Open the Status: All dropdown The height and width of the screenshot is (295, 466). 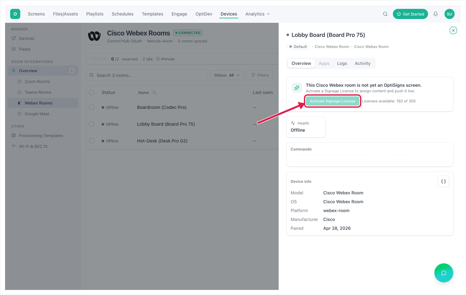click(x=227, y=75)
